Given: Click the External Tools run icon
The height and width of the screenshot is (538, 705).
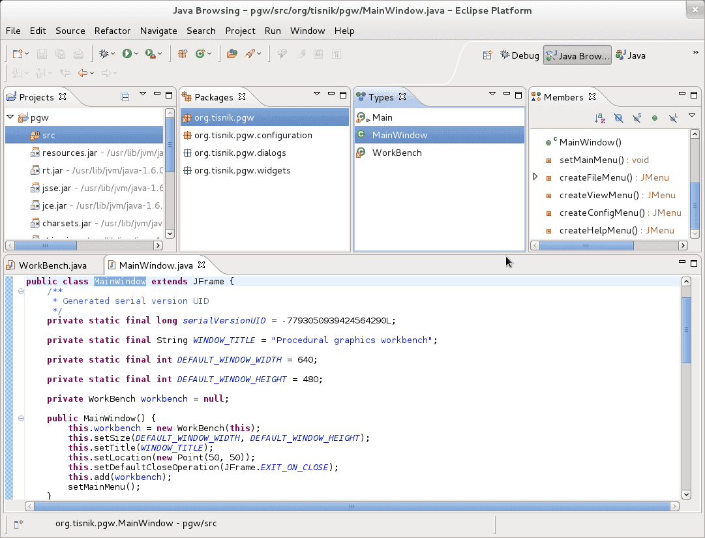Looking at the screenshot, I should 150,54.
